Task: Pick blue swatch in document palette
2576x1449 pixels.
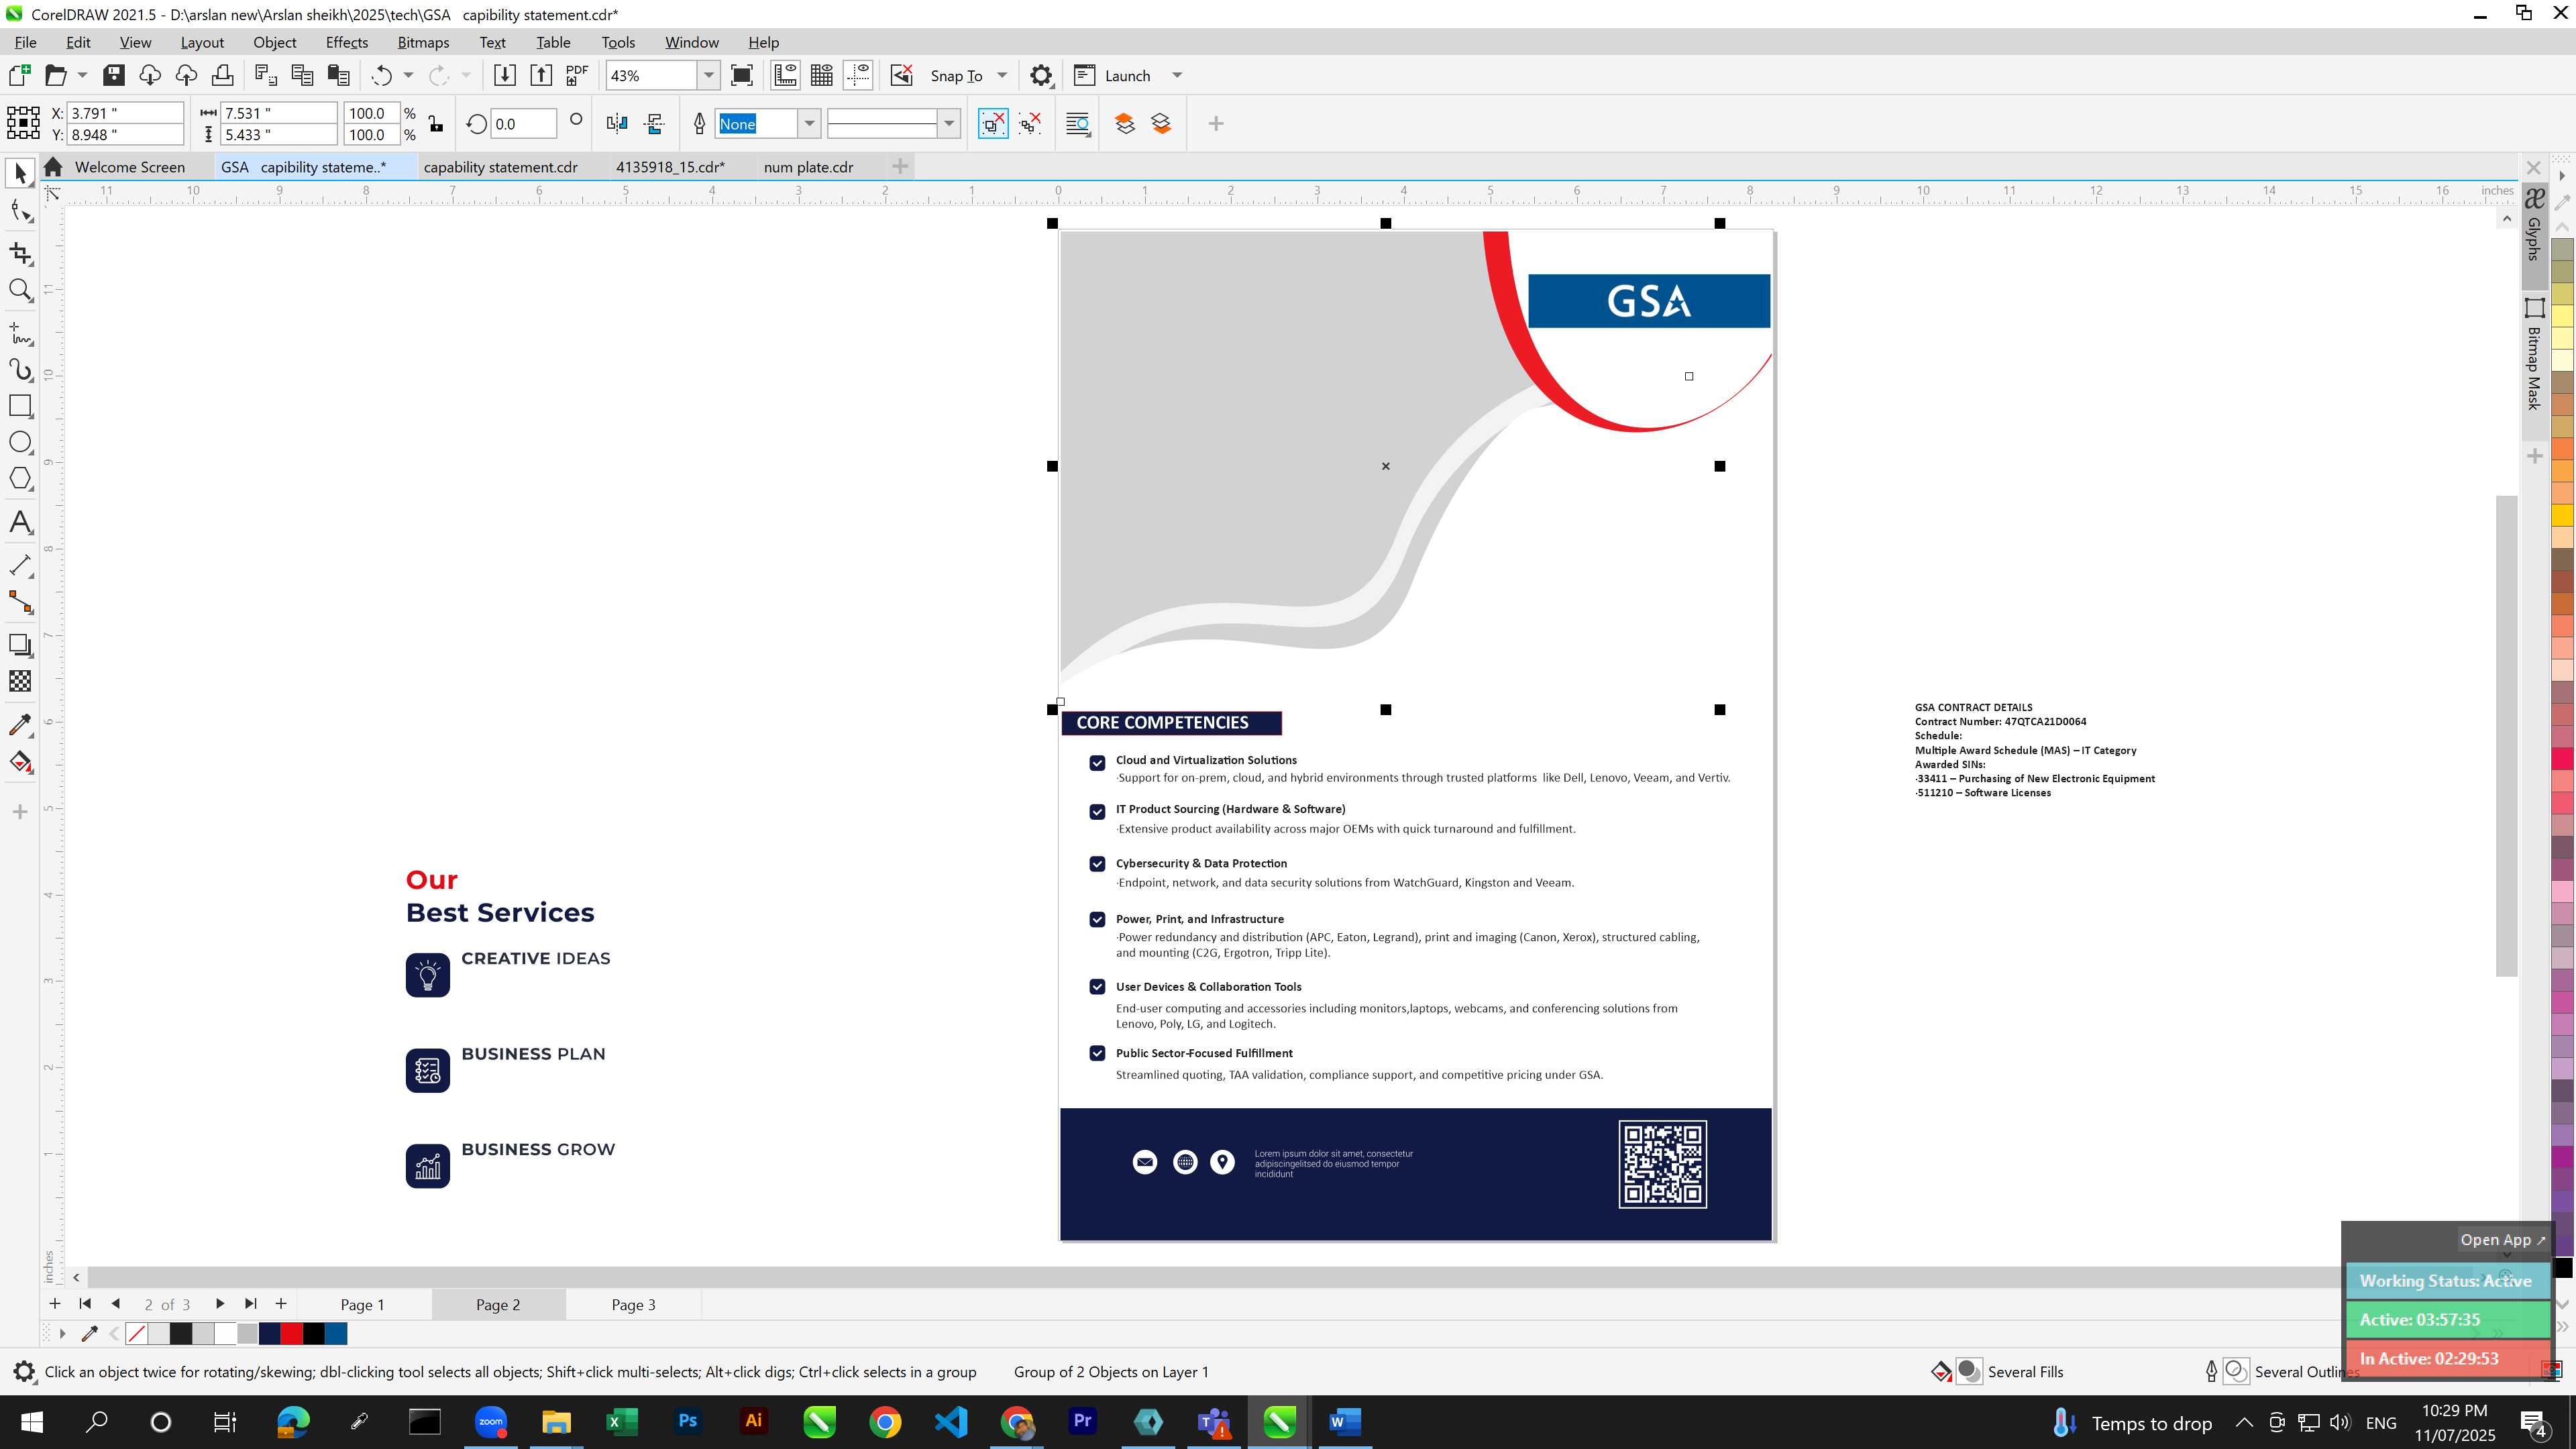Action: point(336,1334)
